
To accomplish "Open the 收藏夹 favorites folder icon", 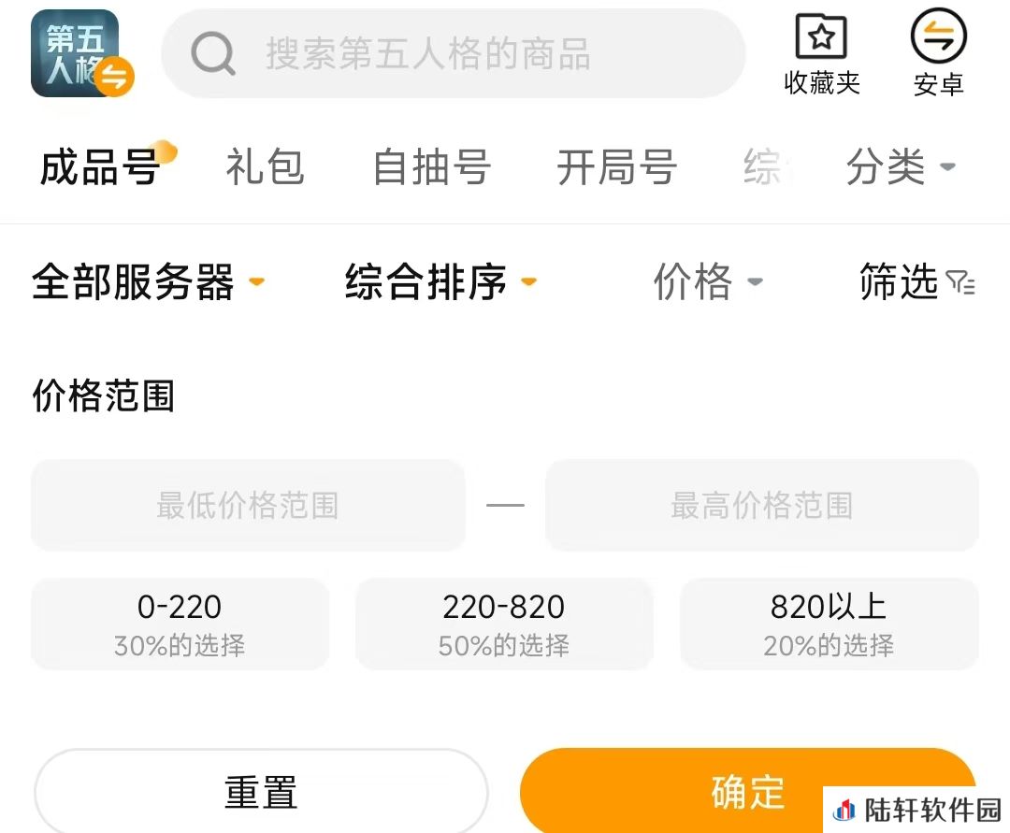I will coord(821,36).
